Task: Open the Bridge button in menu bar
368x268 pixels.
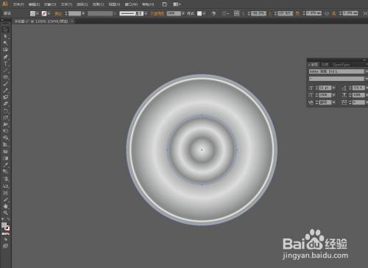Action: (164, 4)
